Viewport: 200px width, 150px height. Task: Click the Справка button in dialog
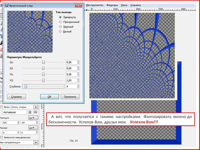click(17, 97)
